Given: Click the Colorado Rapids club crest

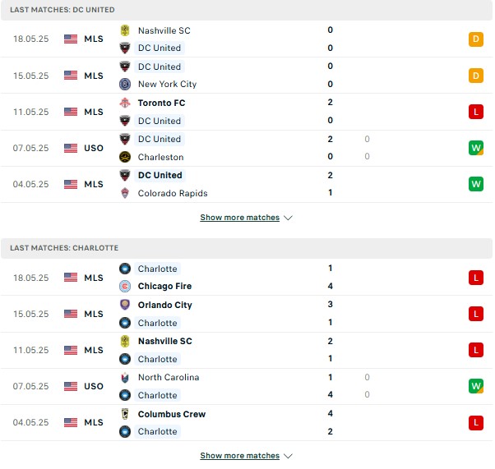Looking at the screenshot, I should [125, 193].
